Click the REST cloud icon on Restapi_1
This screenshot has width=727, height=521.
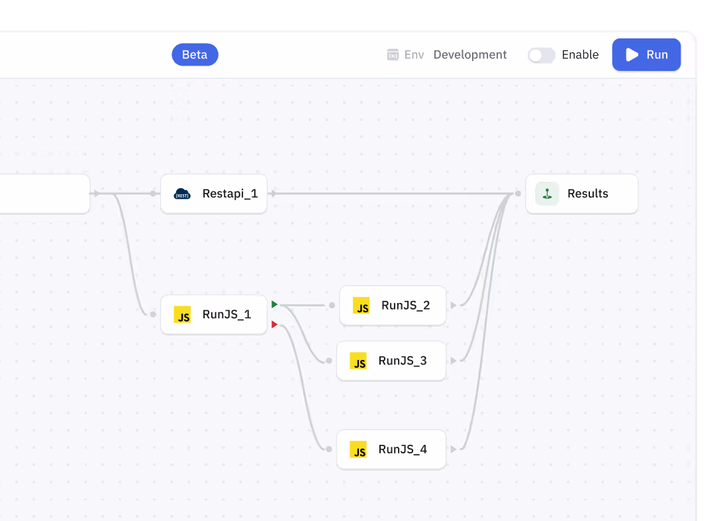(x=182, y=194)
